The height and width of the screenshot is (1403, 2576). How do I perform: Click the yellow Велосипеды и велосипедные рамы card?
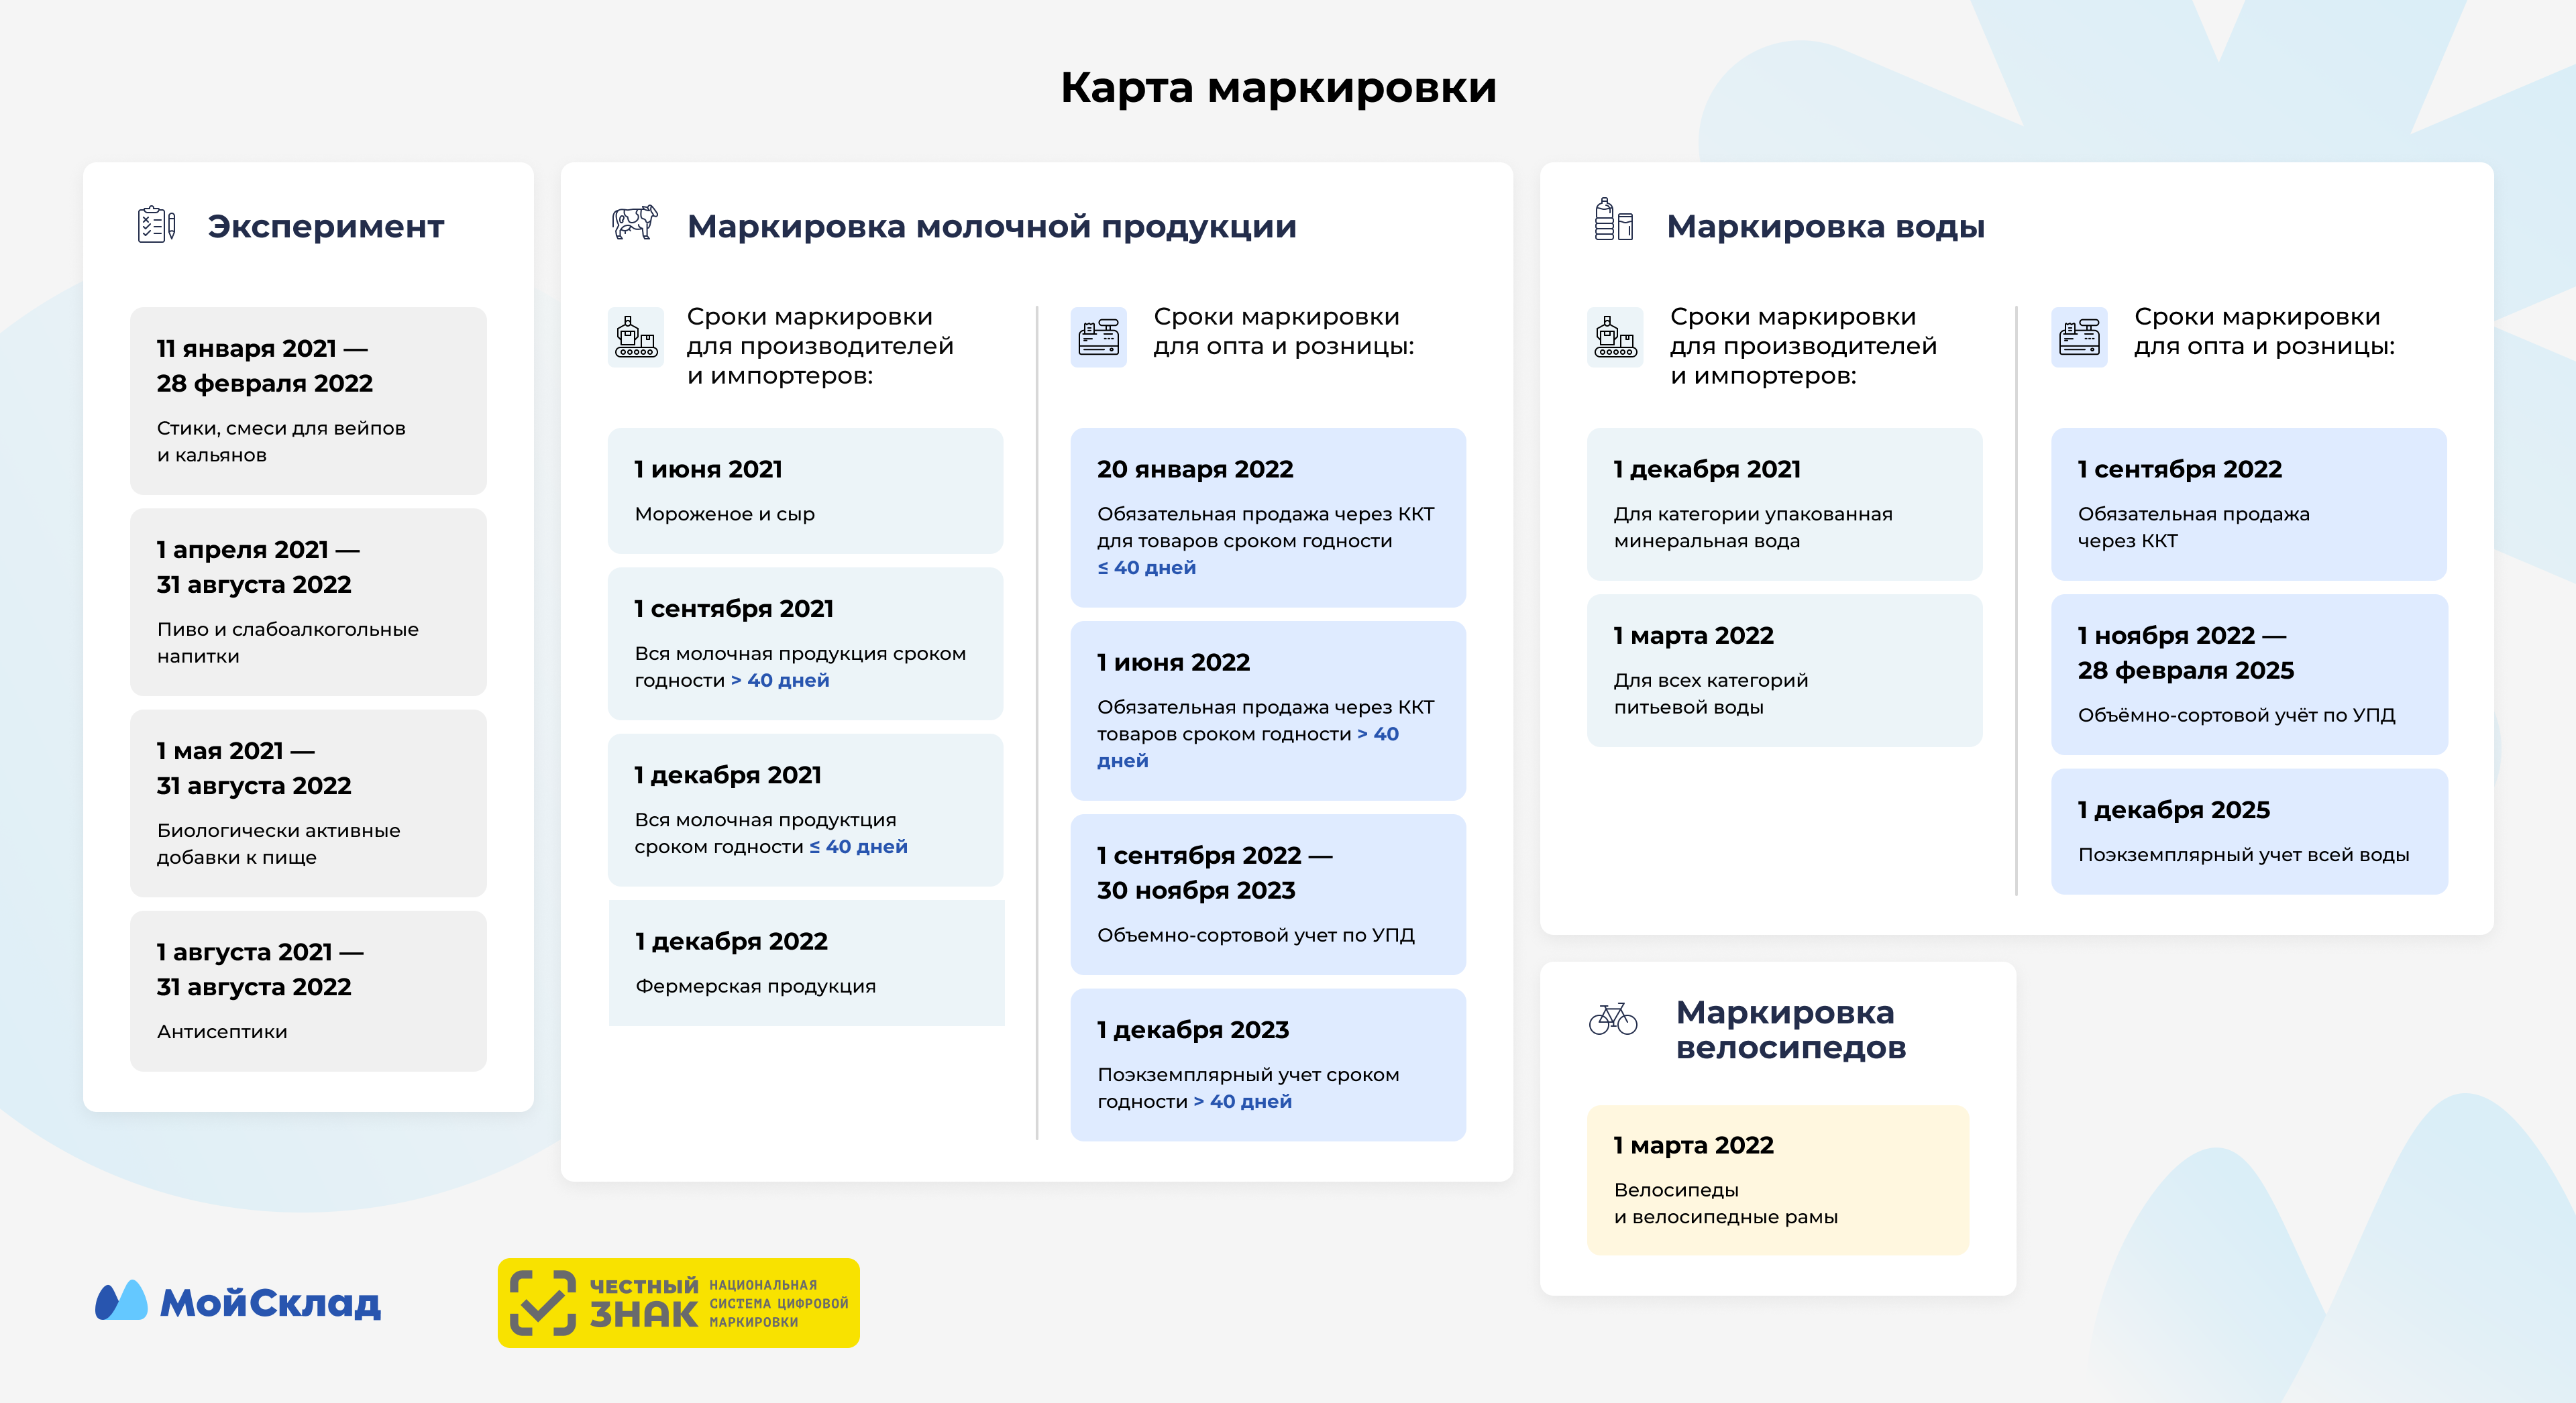pyautogui.click(x=1777, y=1180)
